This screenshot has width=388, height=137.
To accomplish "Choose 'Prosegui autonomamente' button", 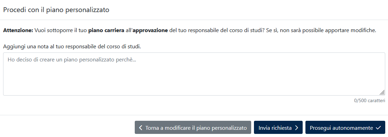I will coord(345,127).
